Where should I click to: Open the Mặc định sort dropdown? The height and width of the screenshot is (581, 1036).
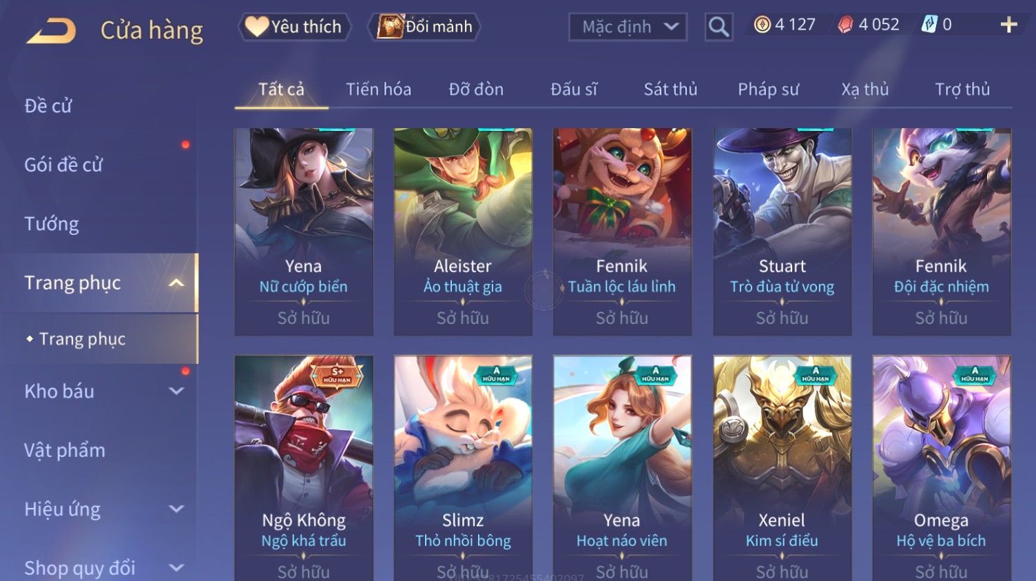click(x=628, y=27)
